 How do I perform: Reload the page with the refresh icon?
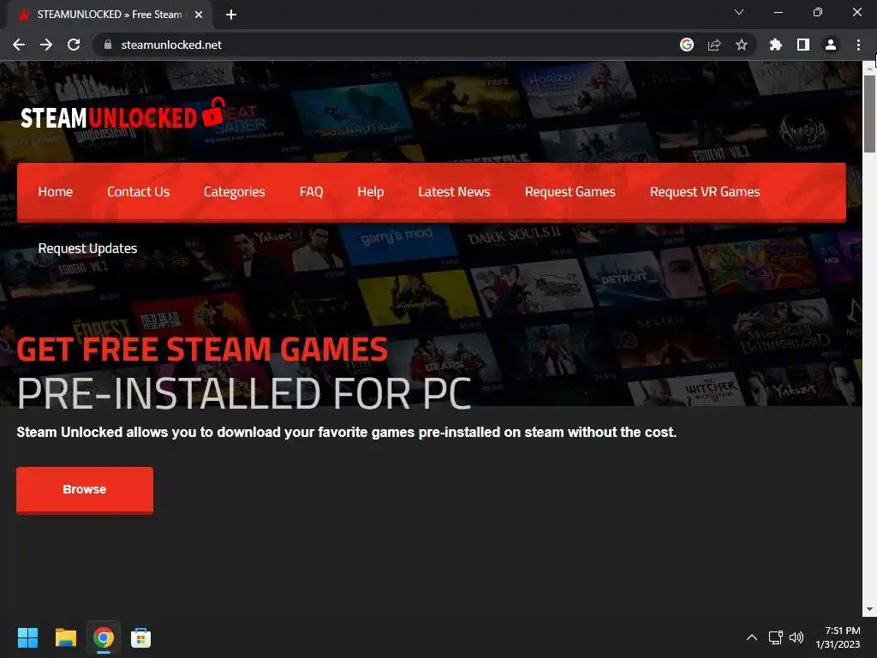(x=74, y=45)
